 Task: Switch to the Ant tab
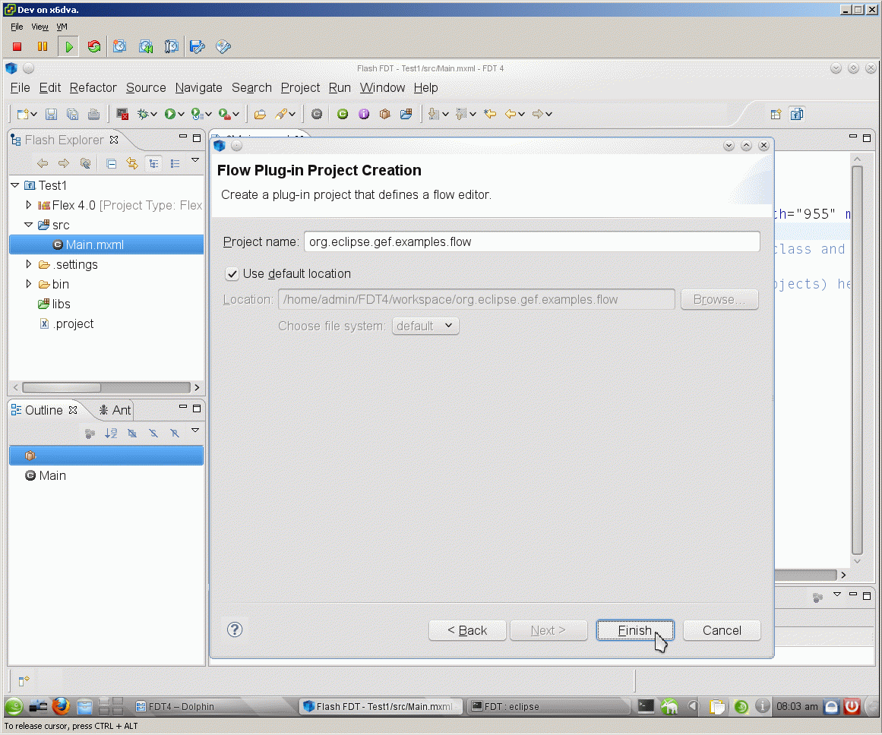coord(115,411)
